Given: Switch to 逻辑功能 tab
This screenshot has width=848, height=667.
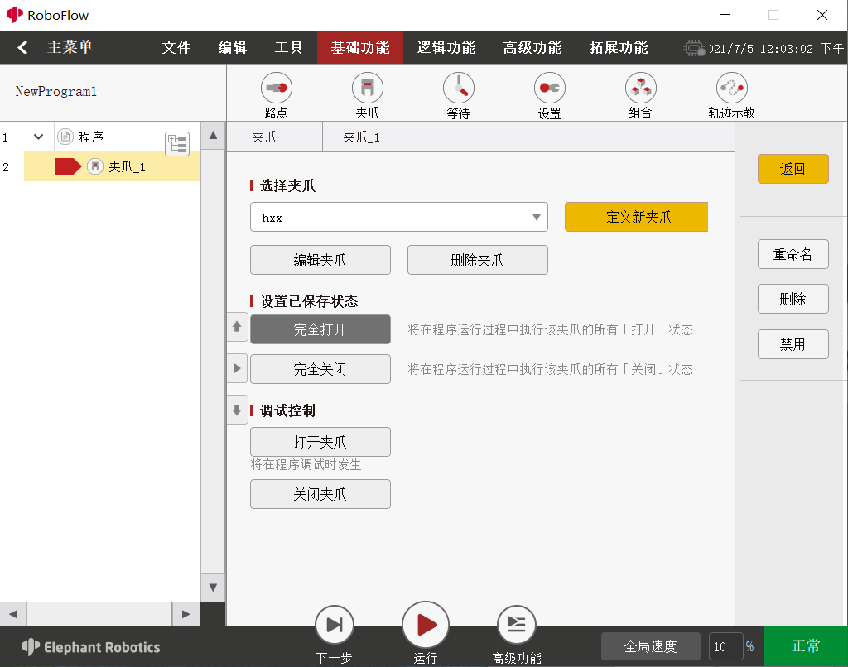Looking at the screenshot, I should (446, 47).
